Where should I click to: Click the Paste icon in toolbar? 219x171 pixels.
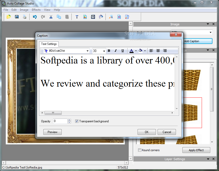coord(67,17)
